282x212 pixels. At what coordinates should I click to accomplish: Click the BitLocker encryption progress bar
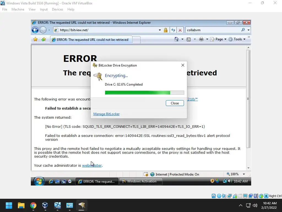(x=144, y=93)
